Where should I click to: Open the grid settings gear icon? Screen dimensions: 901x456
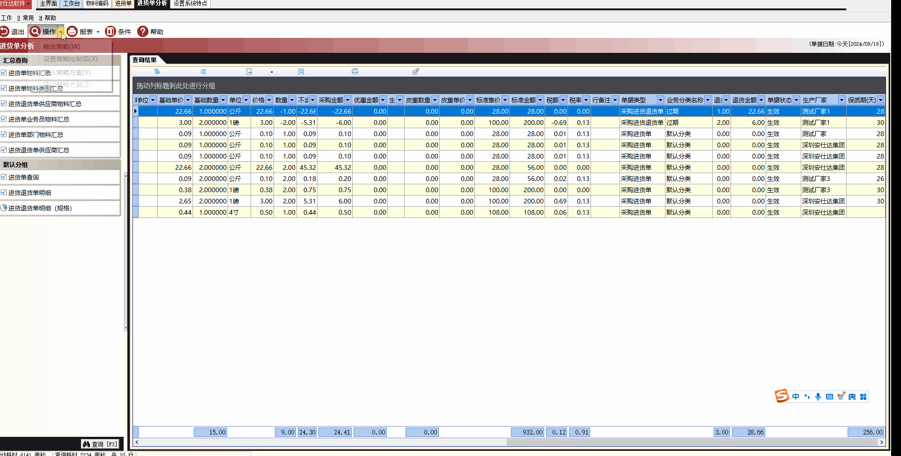pos(416,72)
